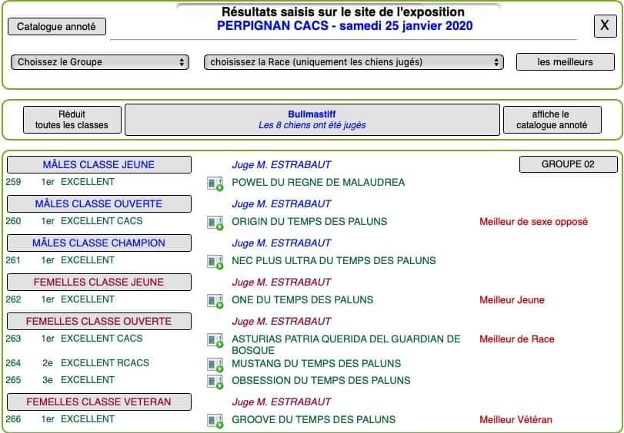Image resolution: width=624 pixels, height=433 pixels.
Task: Click Réduit toutes les classes button
Action: tap(72, 120)
